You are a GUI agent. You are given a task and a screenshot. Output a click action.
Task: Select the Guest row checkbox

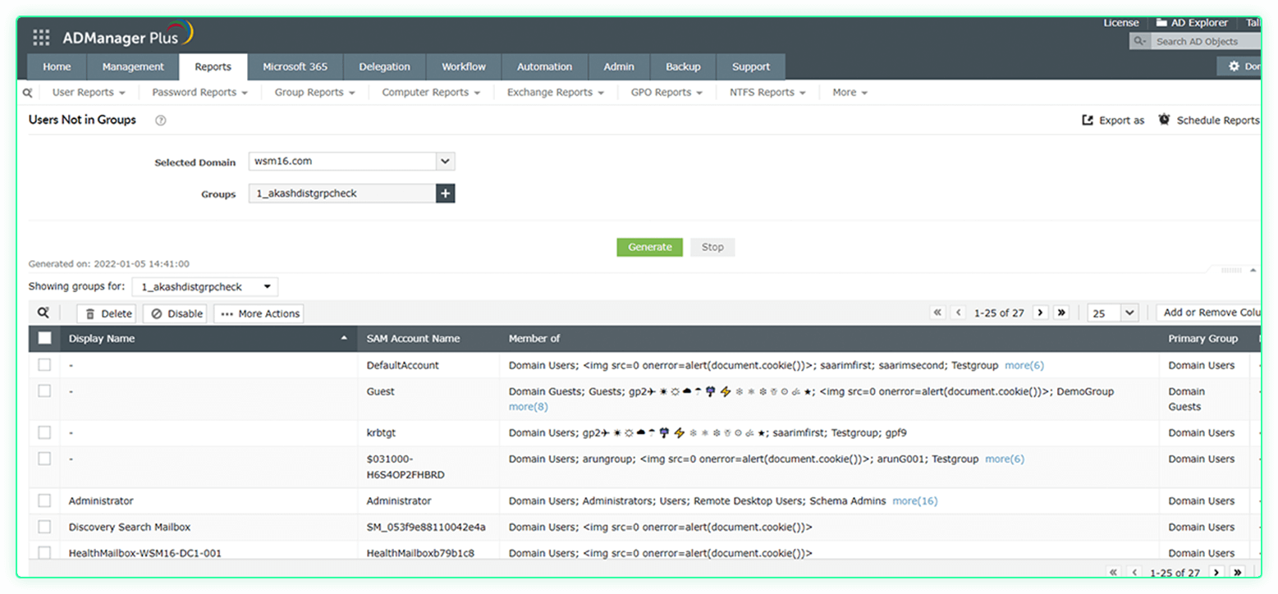(44, 391)
